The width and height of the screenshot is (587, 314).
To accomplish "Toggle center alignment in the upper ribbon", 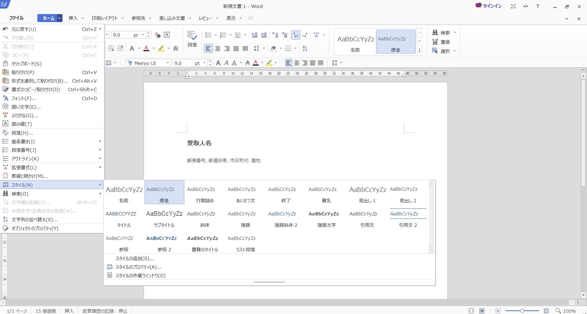I will click(218, 48).
